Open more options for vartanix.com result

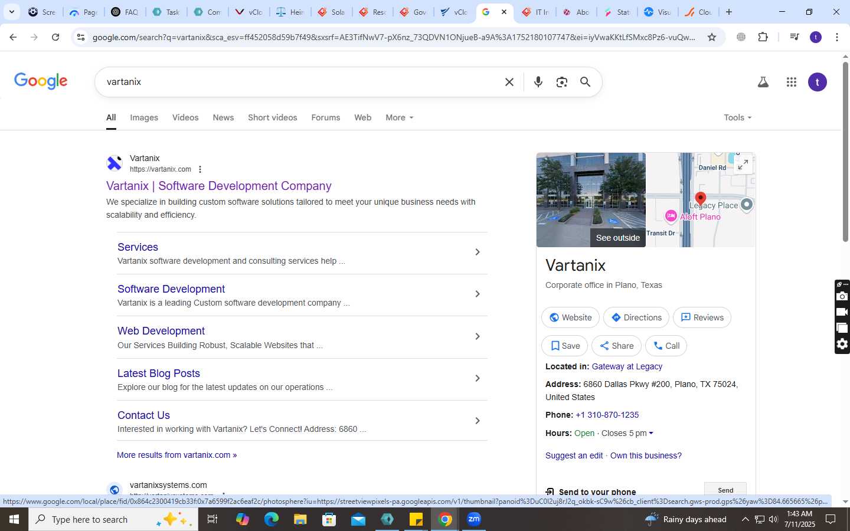(200, 169)
